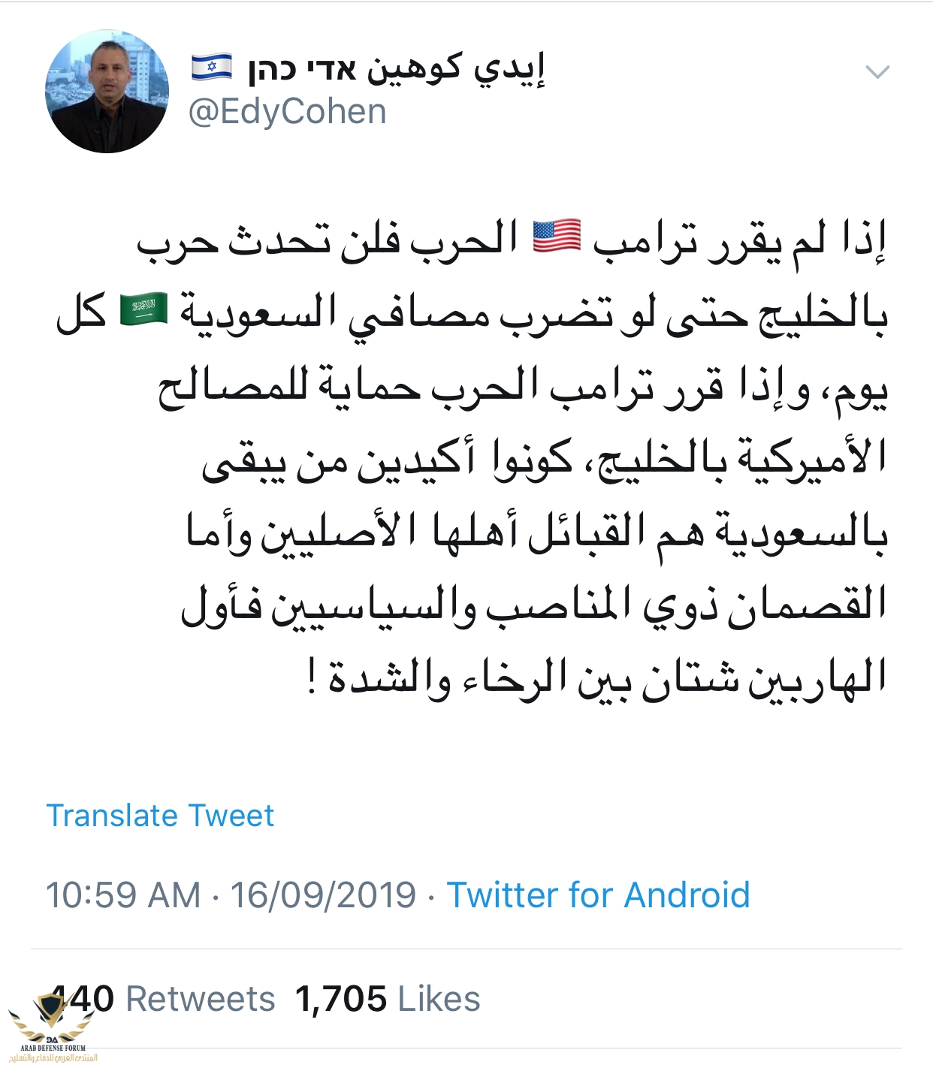Click Translate Tweet
The image size is (933, 1065).
pos(160,815)
